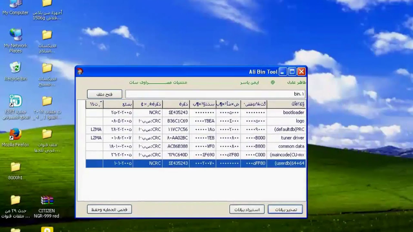413x232 pixels.
Task: Open the folder beside My Network Places
Action: [x=47, y=42]
